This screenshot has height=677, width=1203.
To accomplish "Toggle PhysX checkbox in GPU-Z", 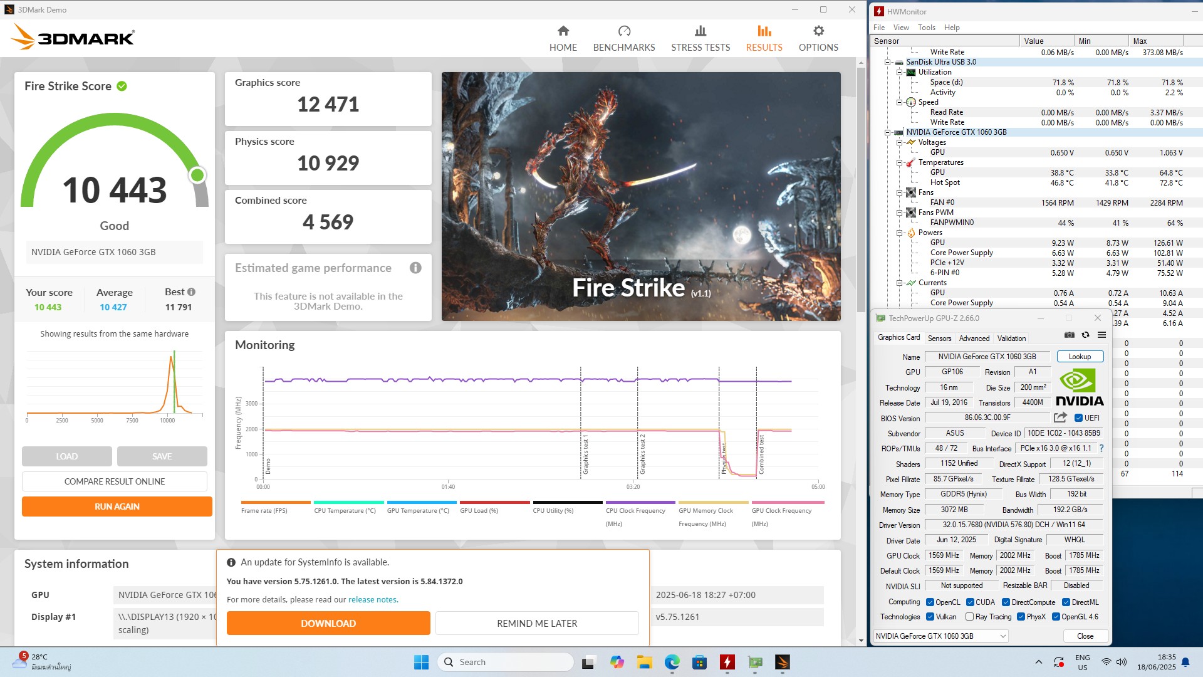I will [1021, 617].
